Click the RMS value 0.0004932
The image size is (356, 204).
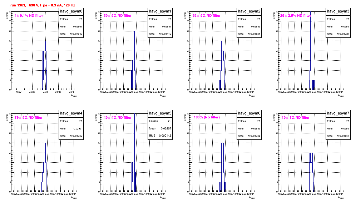coord(76,34)
